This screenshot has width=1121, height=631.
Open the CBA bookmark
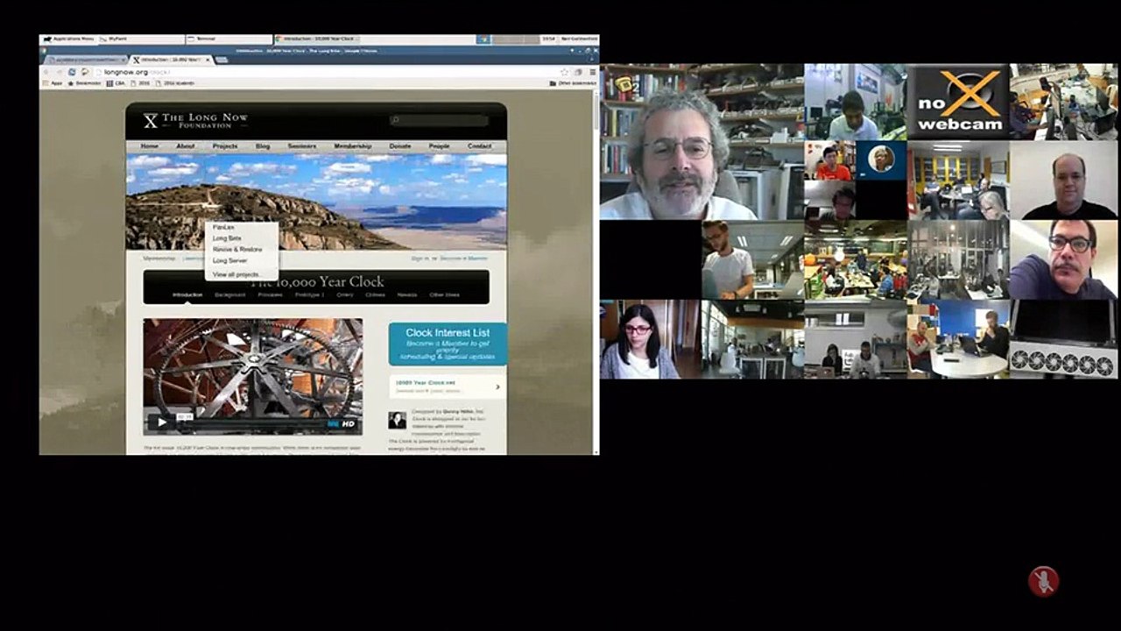point(116,83)
